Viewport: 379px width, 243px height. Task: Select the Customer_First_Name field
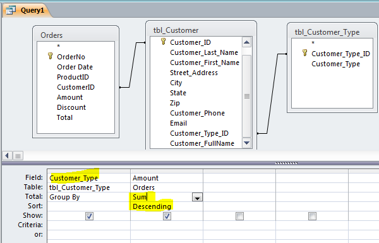pyautogui.click(x=205, y=62)
